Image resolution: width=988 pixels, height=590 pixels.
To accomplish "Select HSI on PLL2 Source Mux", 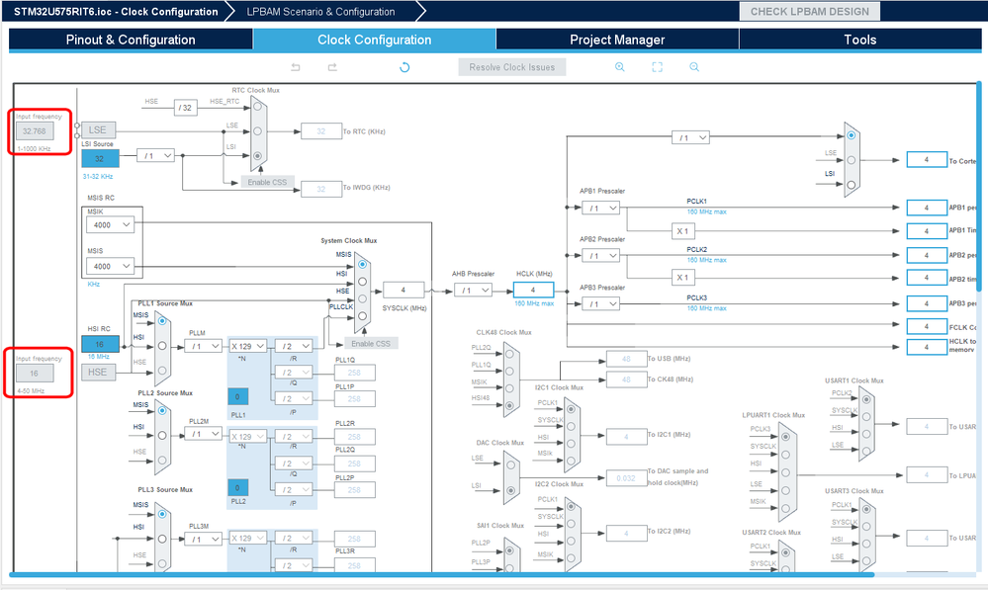I will click(x=162, y=435).
